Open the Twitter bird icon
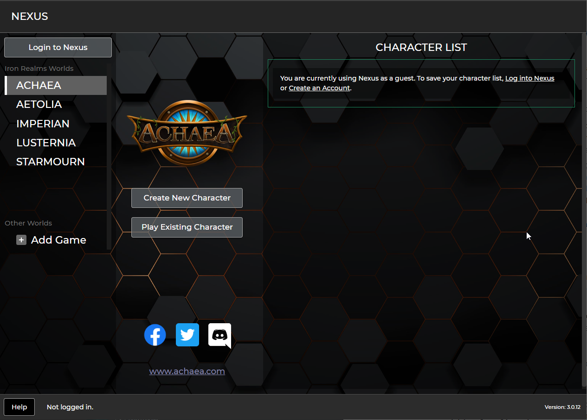The width and height of the screenshot is (587, 420). (x=187, y=335)
